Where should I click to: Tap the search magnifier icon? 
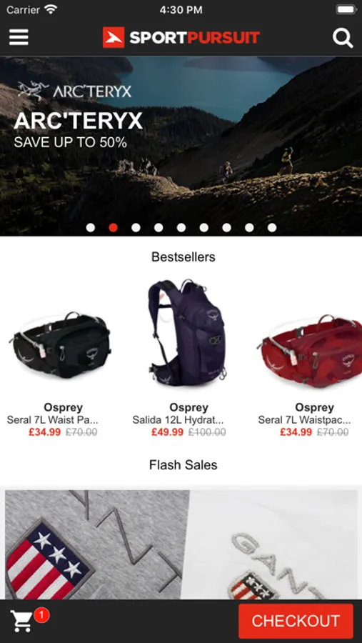point(342,38)
